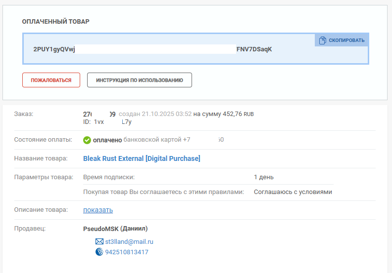Copy the purchased product key
This screenshot has height=273, width=392.
tap(342, 40)
